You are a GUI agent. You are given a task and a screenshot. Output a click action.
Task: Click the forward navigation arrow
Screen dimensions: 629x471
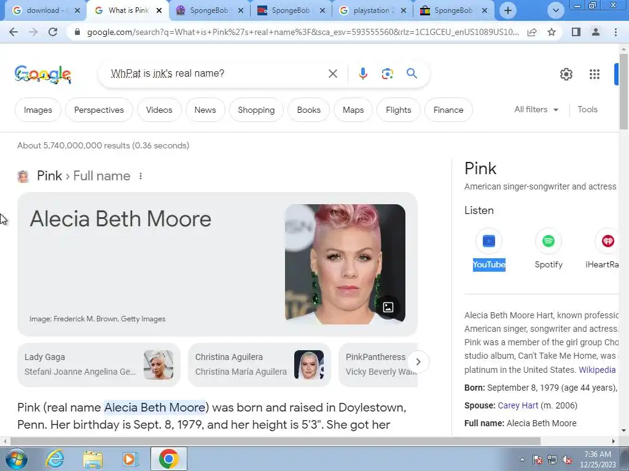click(x=33, y=32)
